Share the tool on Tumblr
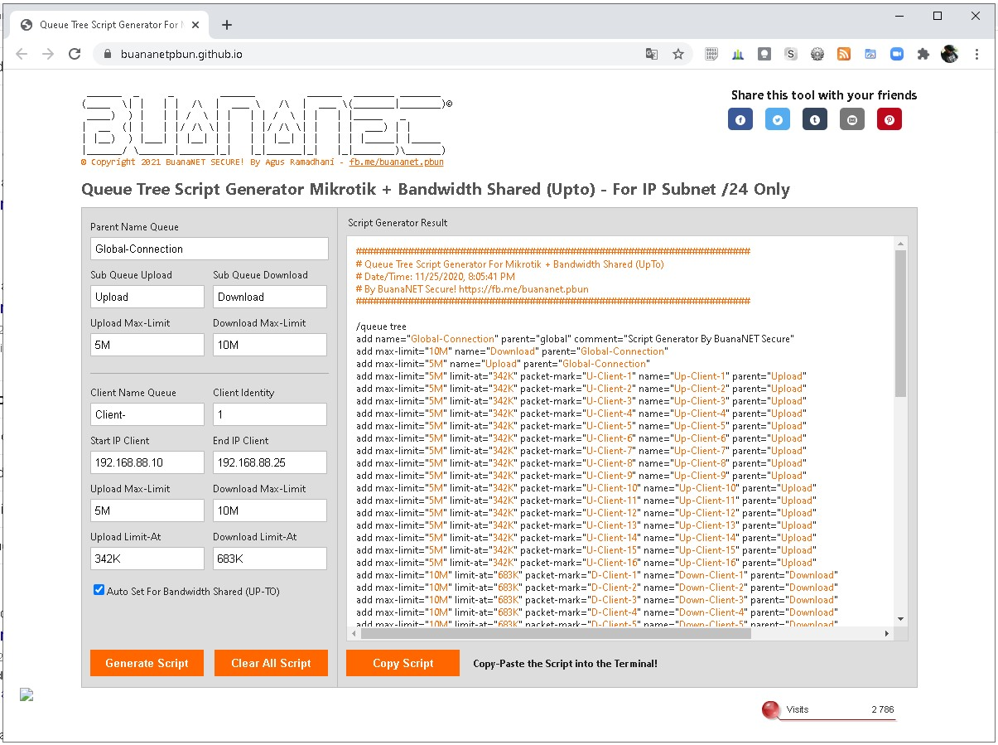Screen dimensions: 998x745 point(814,119)
